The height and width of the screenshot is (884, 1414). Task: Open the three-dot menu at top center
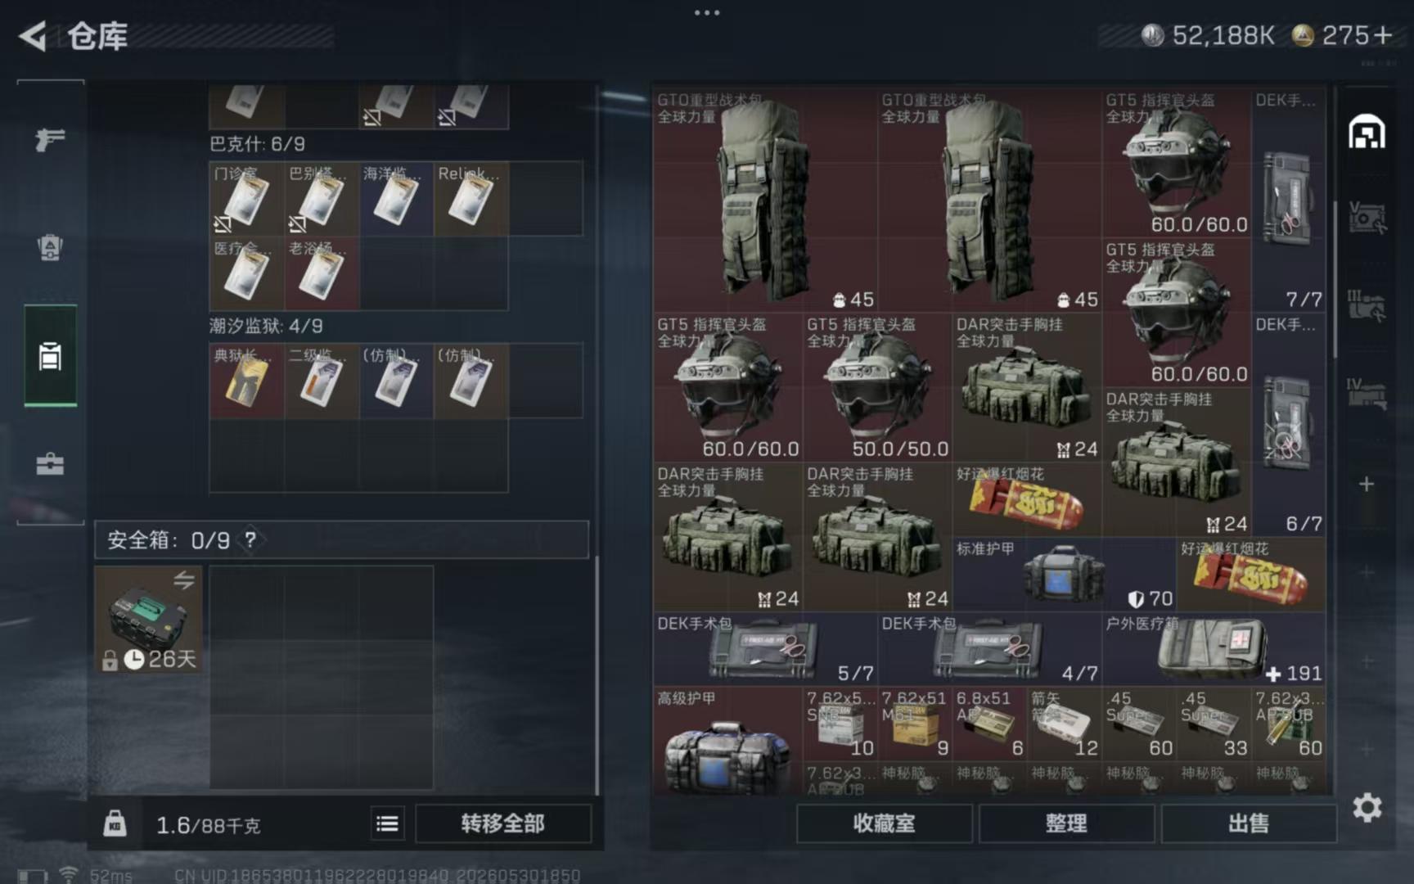point(707,12)
